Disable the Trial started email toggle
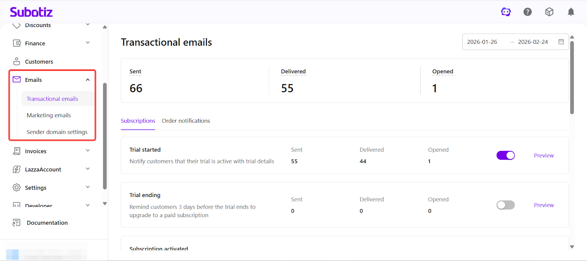Image resolution: width=587 pixels, height=261 pixels. coord(506,155)
